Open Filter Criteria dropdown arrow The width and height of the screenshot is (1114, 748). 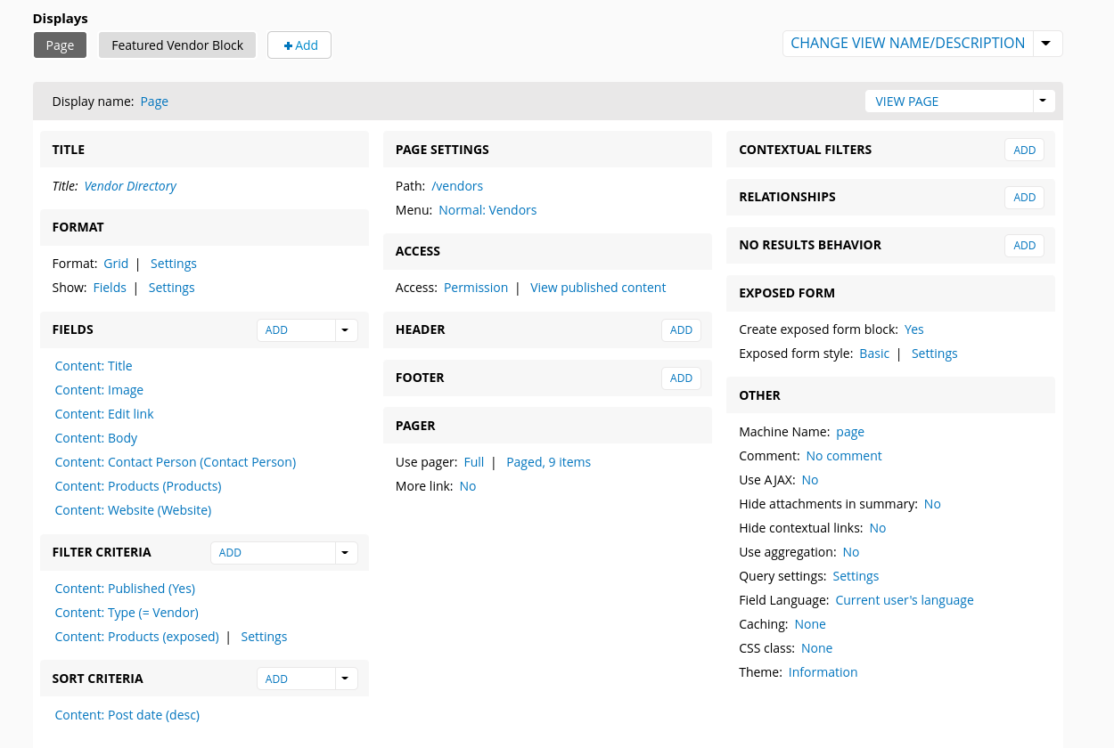[346, 553]
